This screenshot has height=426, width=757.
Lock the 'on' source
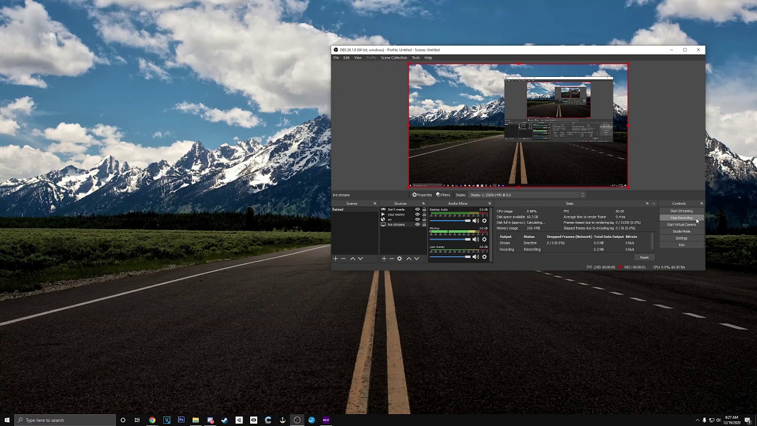coord(424,220)
